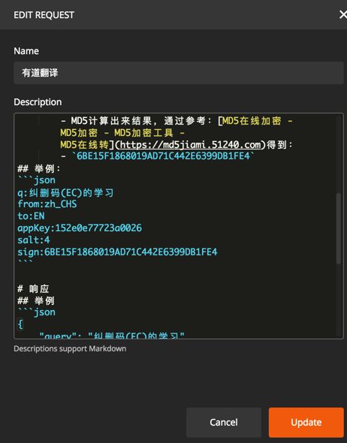This screenshot has height=443, width=347.
Task: Click the '# 响应' heading line
Action: (33, 289)
